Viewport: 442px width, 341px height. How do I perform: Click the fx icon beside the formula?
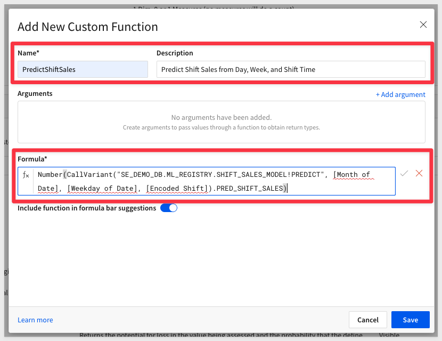pyautogui.click(x=26, y=174)
